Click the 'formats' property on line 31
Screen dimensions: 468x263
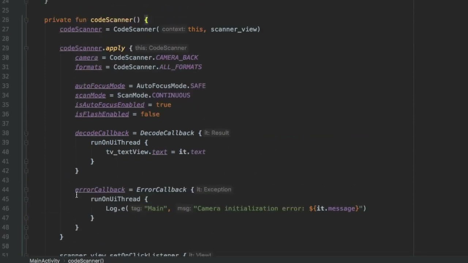coord(88,67)
